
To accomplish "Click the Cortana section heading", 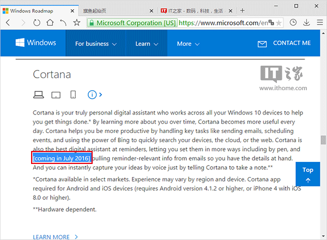I will (52, 74).
